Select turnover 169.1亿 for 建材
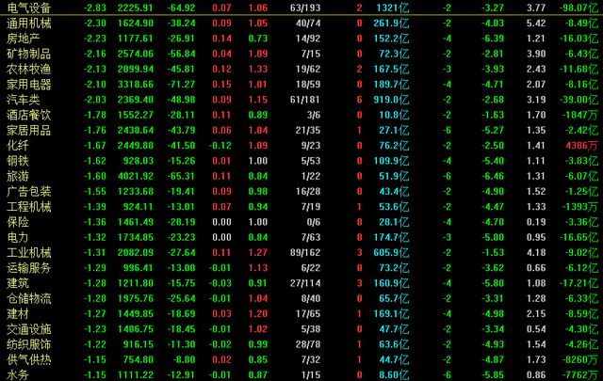Image resolution: width=603 pixels, height=381 pixels. (392, 314)
